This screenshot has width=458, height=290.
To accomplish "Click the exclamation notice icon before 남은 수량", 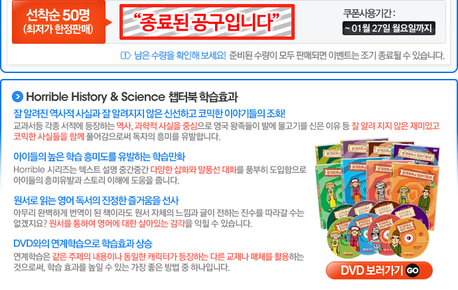I will [126, 55].
